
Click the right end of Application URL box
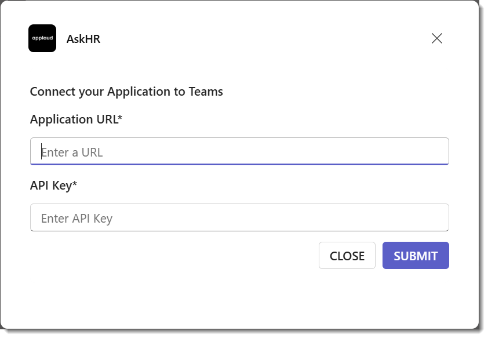coord(439,151)
